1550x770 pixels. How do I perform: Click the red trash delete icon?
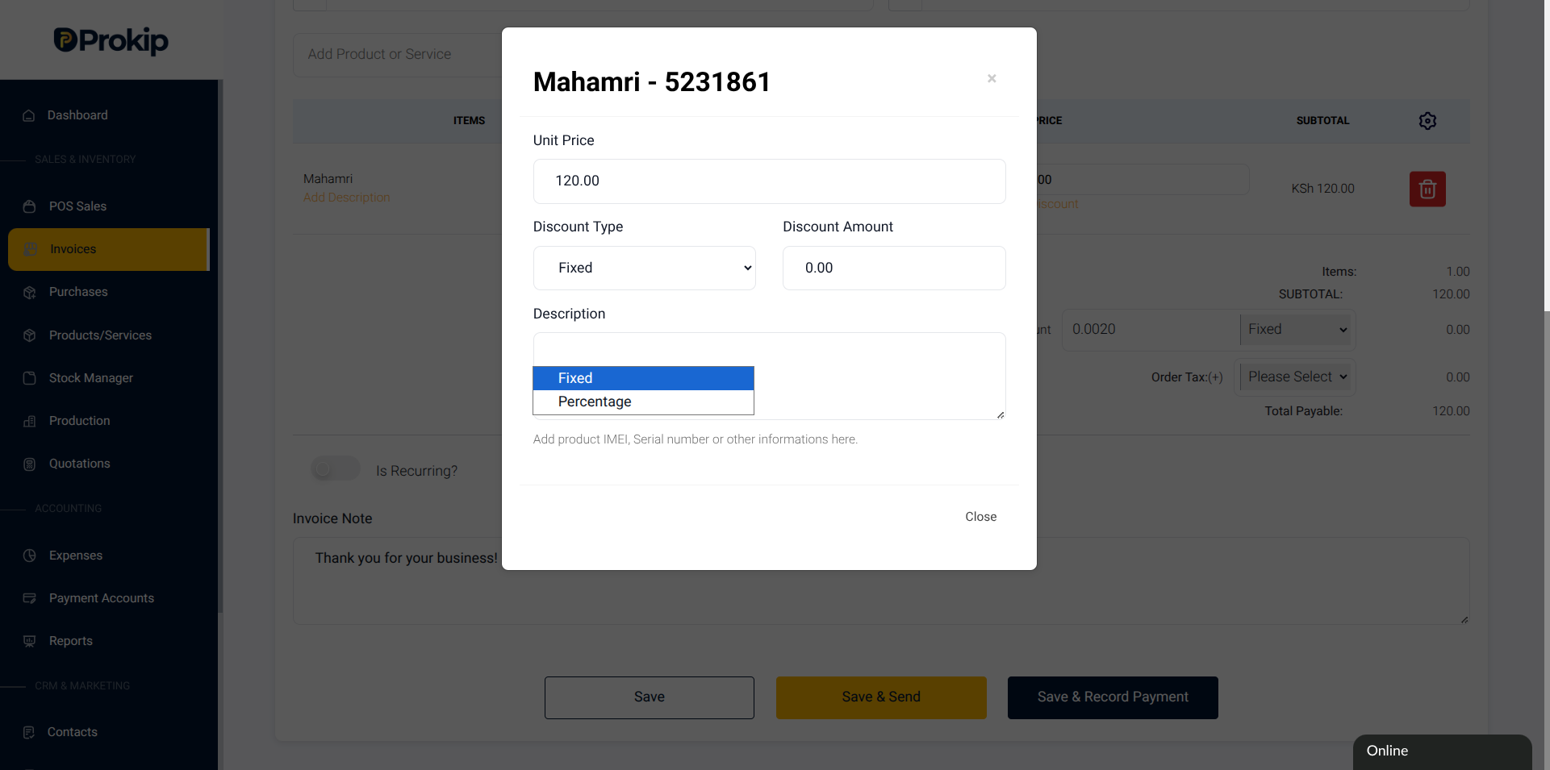point(1427,189)
